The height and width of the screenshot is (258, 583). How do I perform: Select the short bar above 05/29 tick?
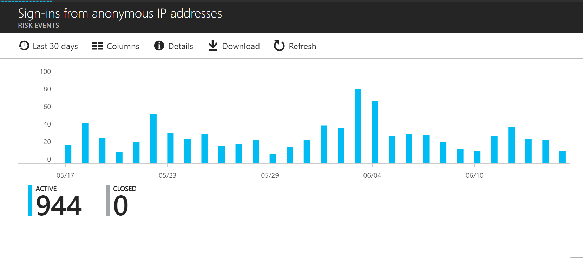[x=273, y=158]
